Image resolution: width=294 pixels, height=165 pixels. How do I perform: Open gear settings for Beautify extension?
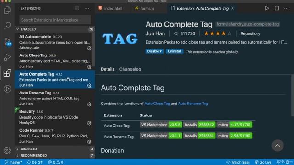coord(89,123)
